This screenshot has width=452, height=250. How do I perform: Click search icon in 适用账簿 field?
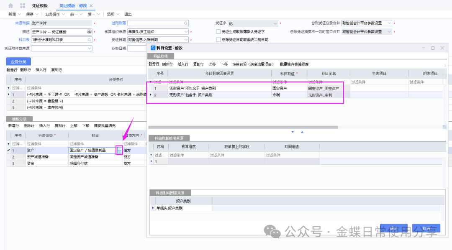186,23
